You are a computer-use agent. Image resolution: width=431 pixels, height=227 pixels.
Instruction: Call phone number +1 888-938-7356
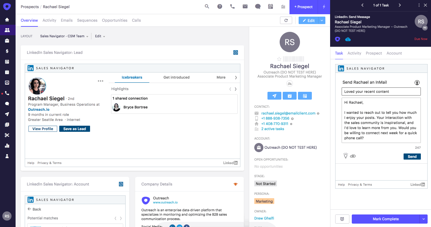(275, 119)
